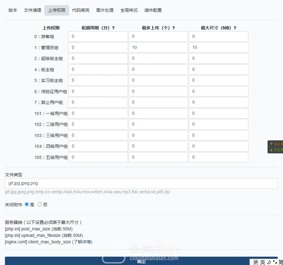Focus 超级版主组 quota period field
283x265 pixels.
pos(98,58)
